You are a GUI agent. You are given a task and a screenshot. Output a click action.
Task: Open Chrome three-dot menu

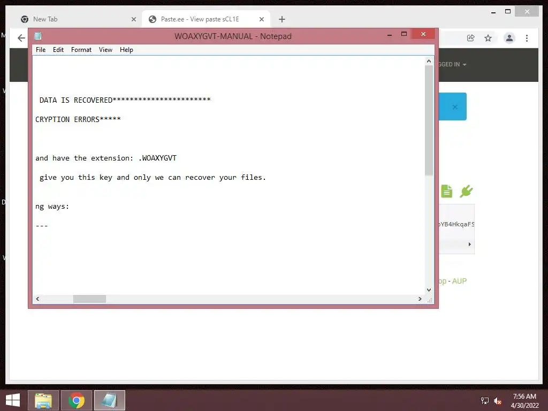pos(527,38)
